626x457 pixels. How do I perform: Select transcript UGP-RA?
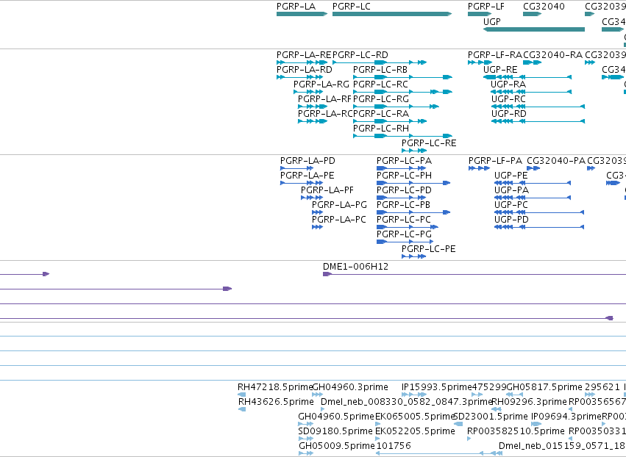[531, 92]
